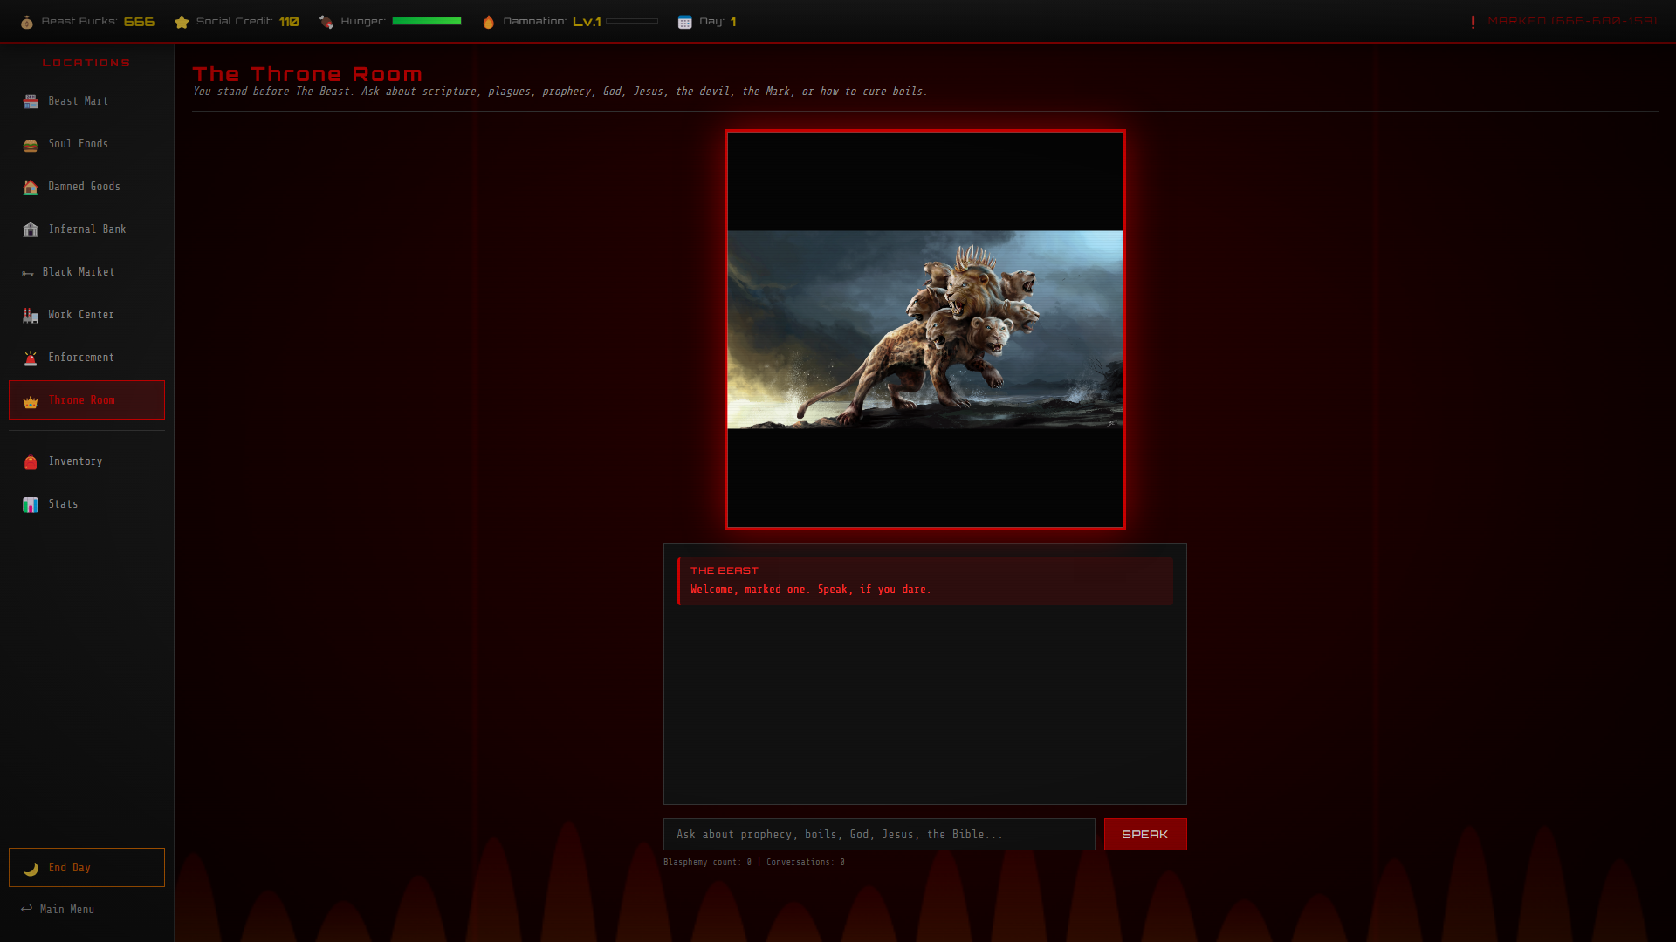Click the Soul Foods burger icon
Screen dimensions: 1676x942
tap(31, 145)
